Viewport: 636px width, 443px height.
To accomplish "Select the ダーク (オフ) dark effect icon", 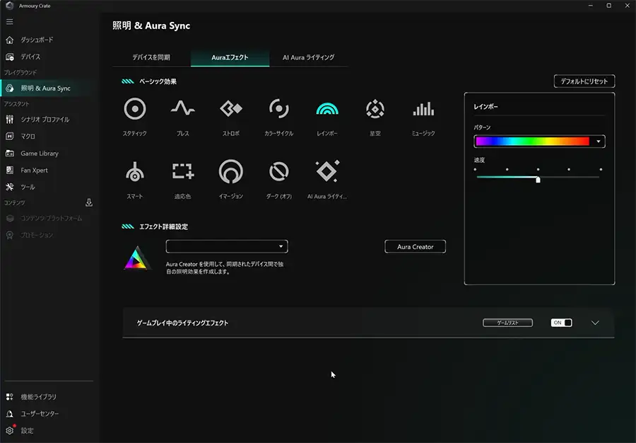I will coord(278,171).
